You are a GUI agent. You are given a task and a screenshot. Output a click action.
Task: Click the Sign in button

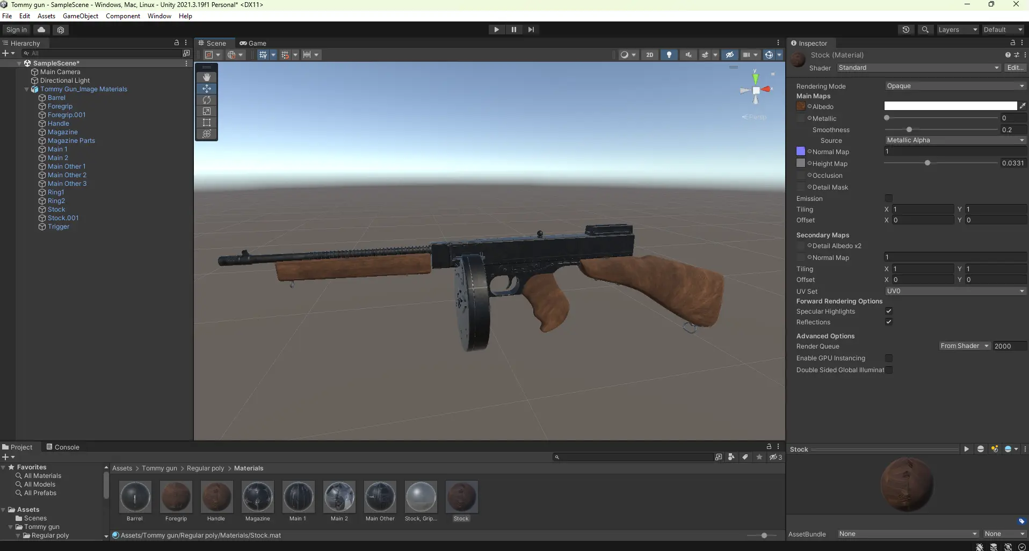[16, 30]
